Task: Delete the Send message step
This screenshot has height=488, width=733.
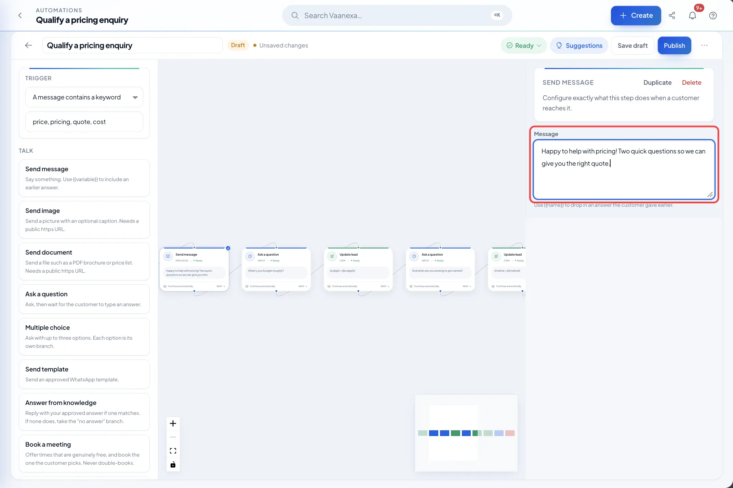Action: pos(691,82)
